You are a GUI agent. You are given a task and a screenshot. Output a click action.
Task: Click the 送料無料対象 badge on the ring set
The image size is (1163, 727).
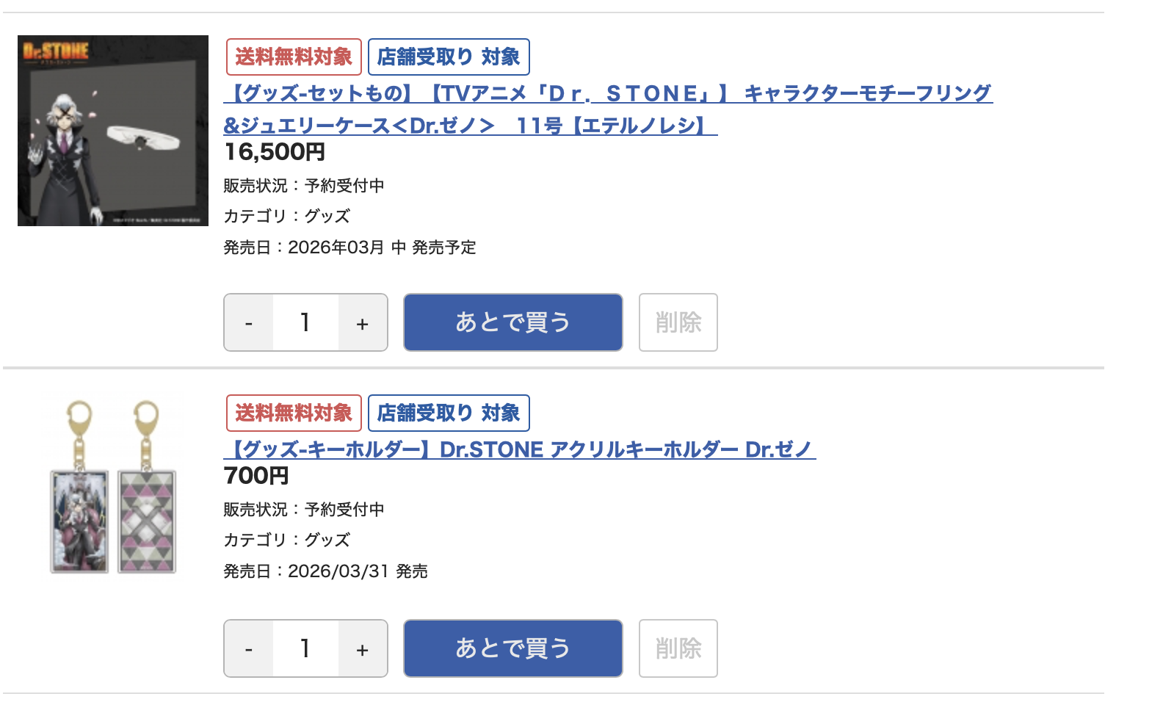[294, 57]
